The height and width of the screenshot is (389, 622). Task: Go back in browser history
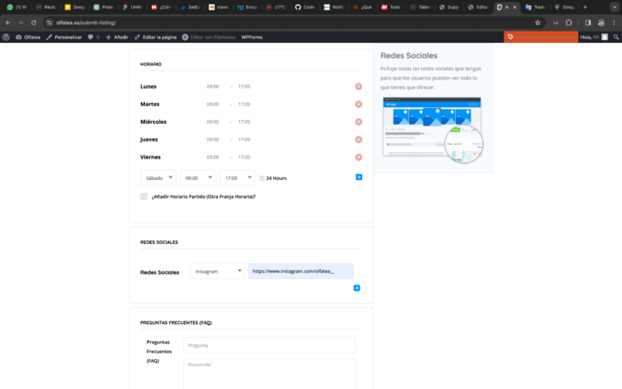(8, 23)
